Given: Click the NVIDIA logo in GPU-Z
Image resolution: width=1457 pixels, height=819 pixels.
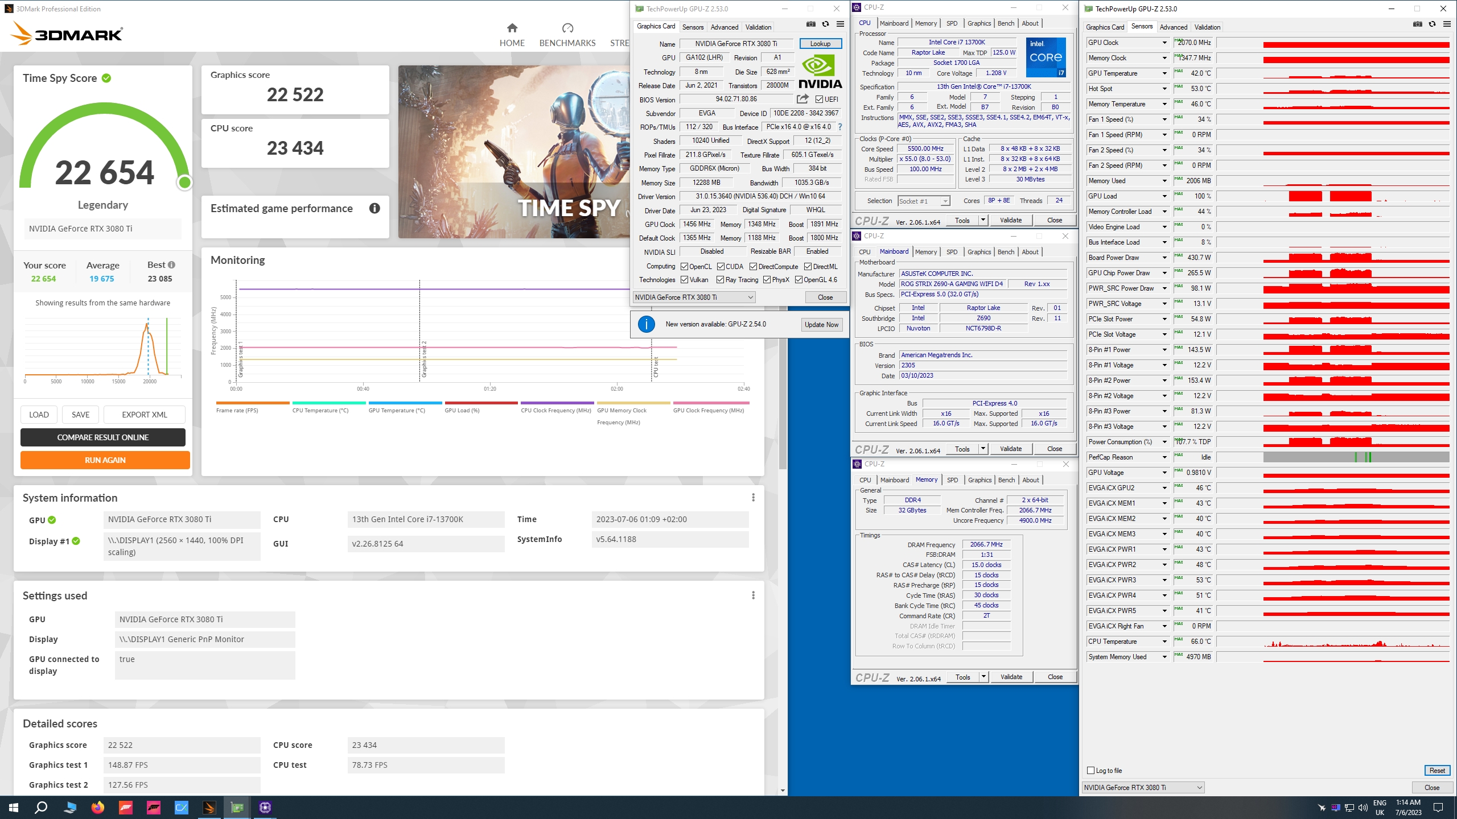Looking at the screenshot, I should (820, 72).
